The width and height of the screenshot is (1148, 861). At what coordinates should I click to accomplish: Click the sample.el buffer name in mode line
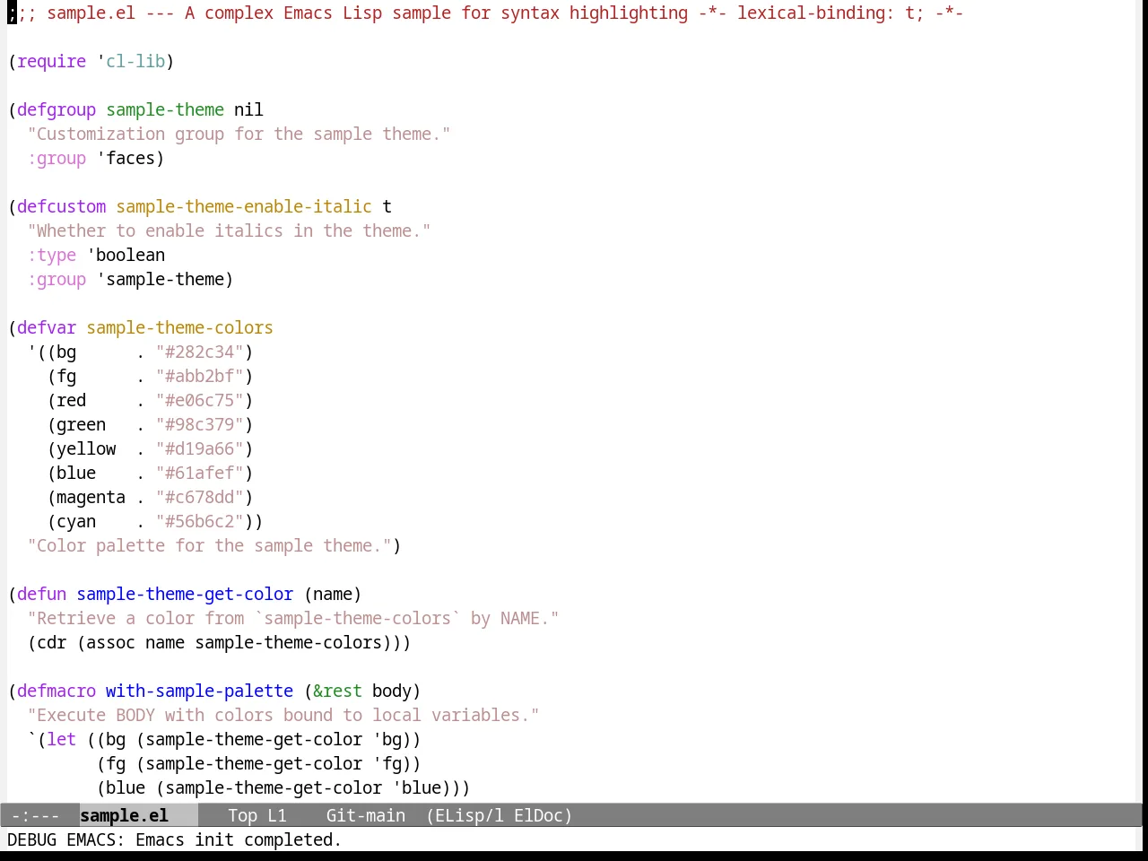pyautogui.click(x=124, y=815)
